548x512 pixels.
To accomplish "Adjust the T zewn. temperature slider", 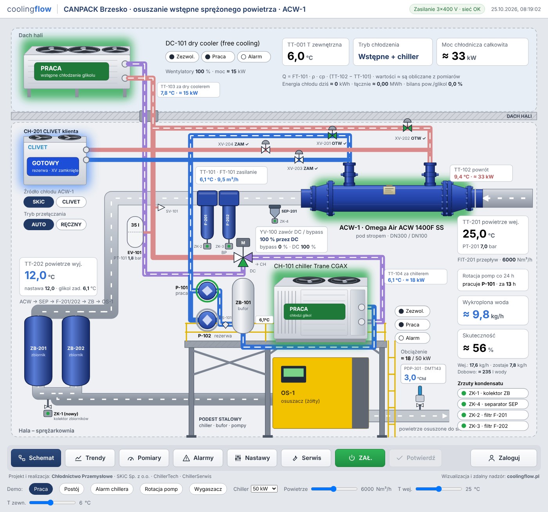I will tap(52, 503).
